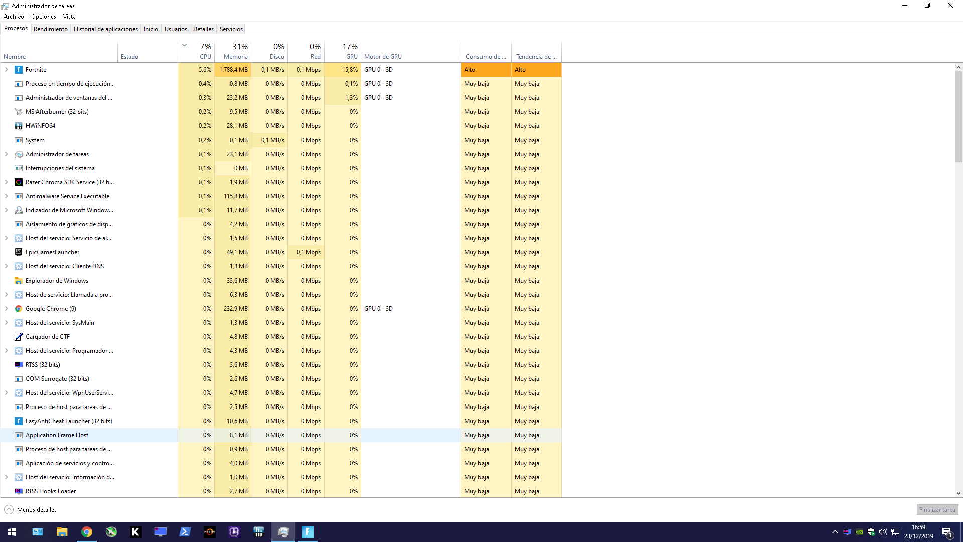The image size is (963, 542).
Task: Click the Finalizar tarea button
Action: (x=937, y=510)
